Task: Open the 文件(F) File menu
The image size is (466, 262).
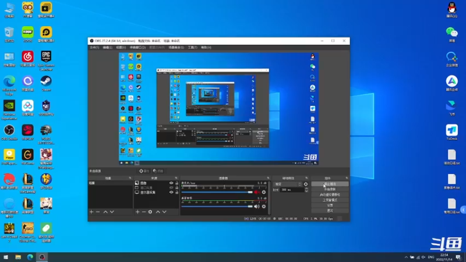Action: (94, 48)
